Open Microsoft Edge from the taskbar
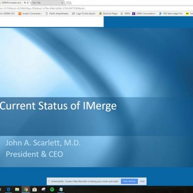 click(8, 189)
